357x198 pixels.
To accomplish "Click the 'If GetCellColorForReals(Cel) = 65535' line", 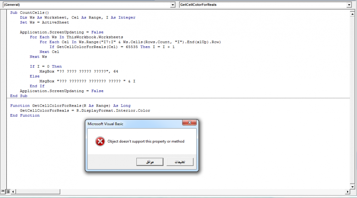I will coord(112,47).
